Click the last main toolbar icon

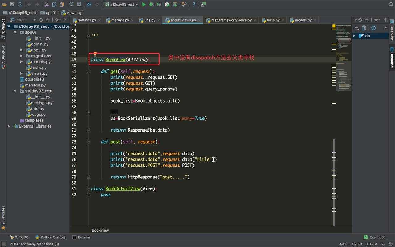tap(203, 4)
